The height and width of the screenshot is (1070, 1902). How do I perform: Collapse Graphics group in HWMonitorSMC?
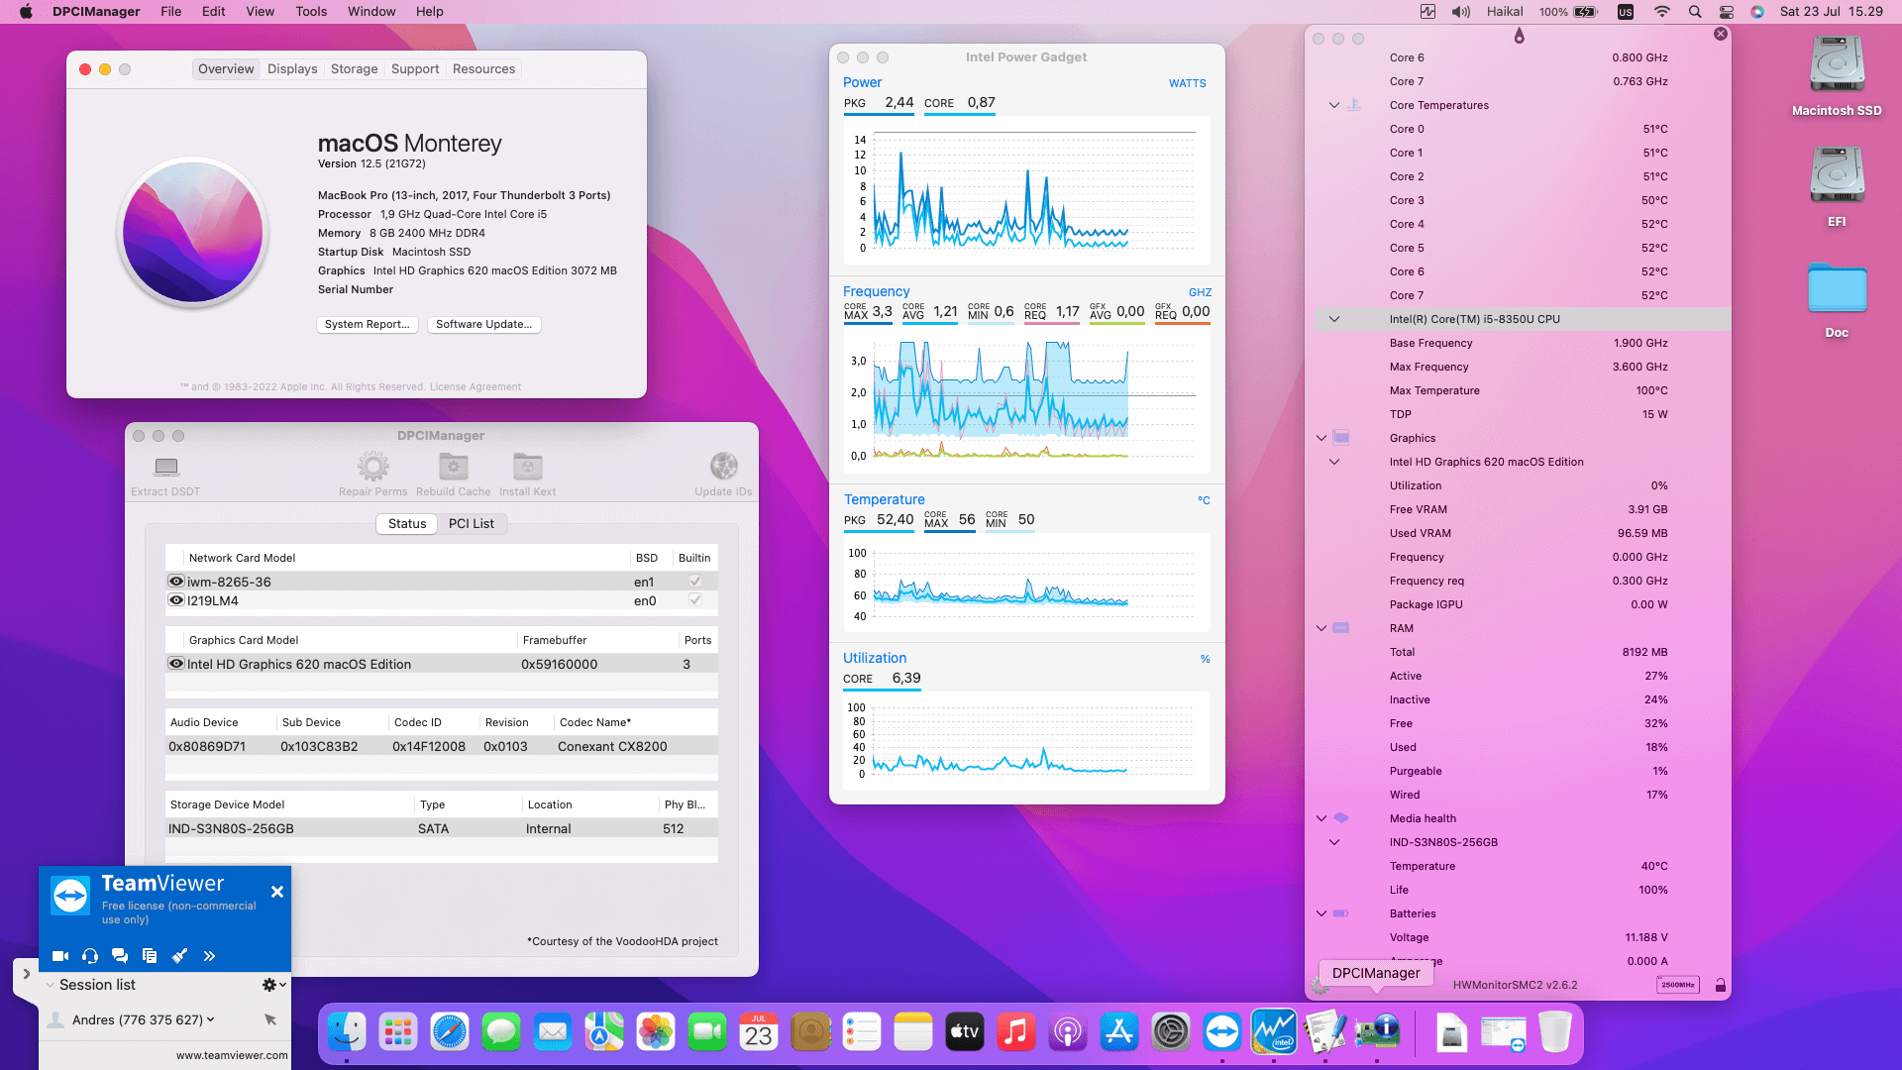[x=1321, y=438]
